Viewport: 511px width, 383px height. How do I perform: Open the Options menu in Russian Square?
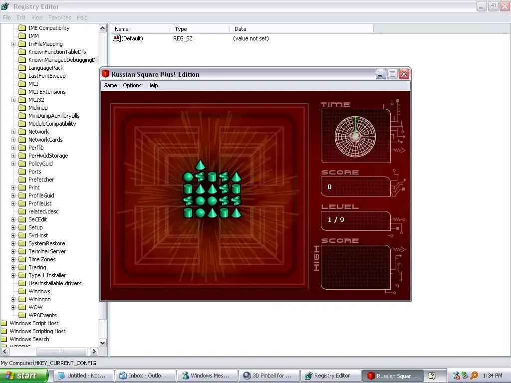pyautogui.click(x=132, y=85)
